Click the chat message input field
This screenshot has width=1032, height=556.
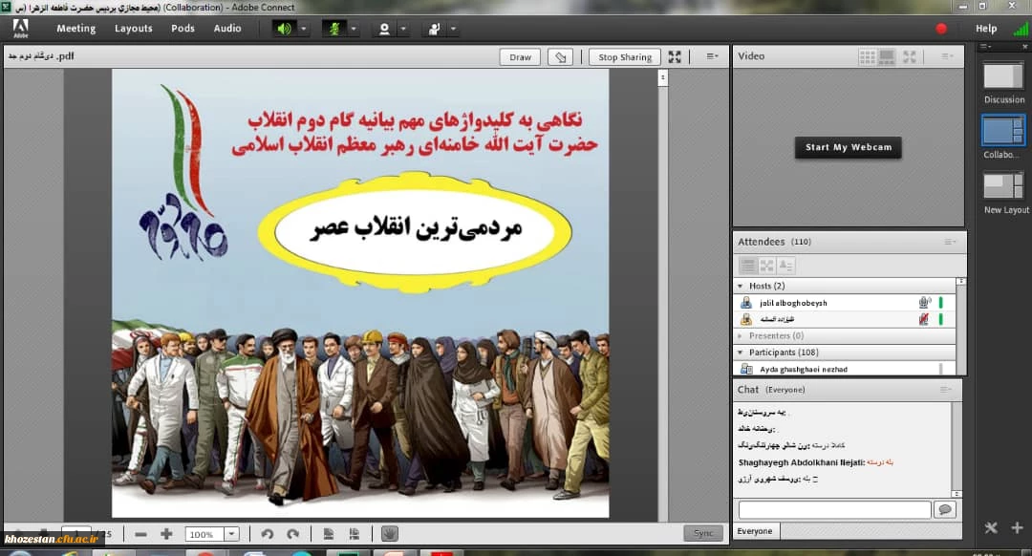(x=833, y=510)
